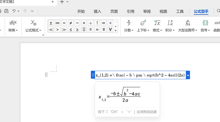This screenshot has width=220, height=122.
Task: Open the 公式格式 dropdown
Action: 33,30
